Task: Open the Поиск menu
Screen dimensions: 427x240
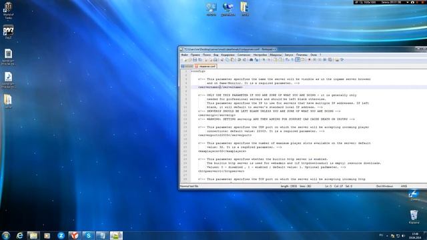Action: [x=206, y=55]
